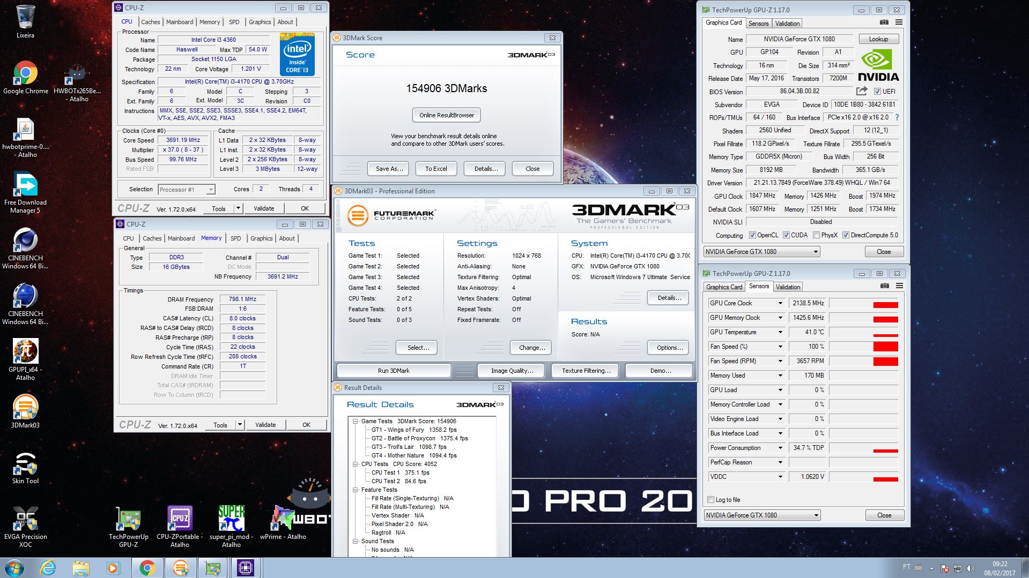The image size is (1029, 578).
Task: Click the Intel Core i3 logo in CPU-Z
Action: [297, 54]
